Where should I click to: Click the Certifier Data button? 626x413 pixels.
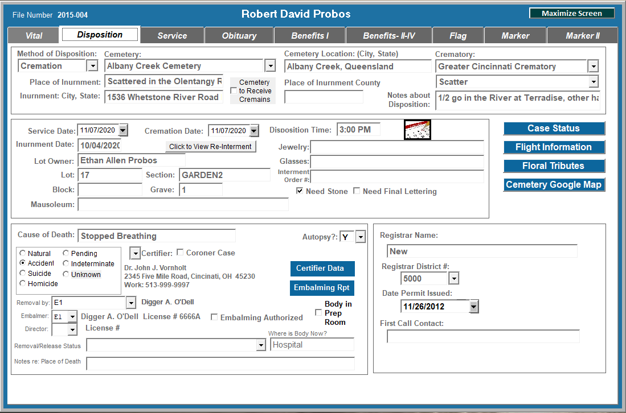pyautogui.click(x=321, y=269)
